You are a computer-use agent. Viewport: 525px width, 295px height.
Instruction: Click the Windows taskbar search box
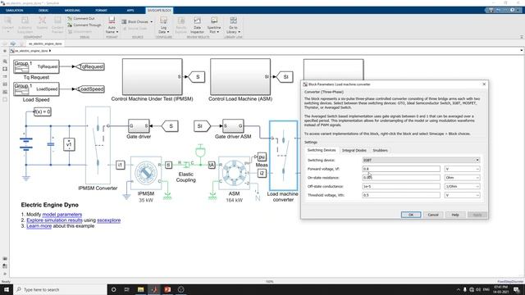click(x=60, y=289)
